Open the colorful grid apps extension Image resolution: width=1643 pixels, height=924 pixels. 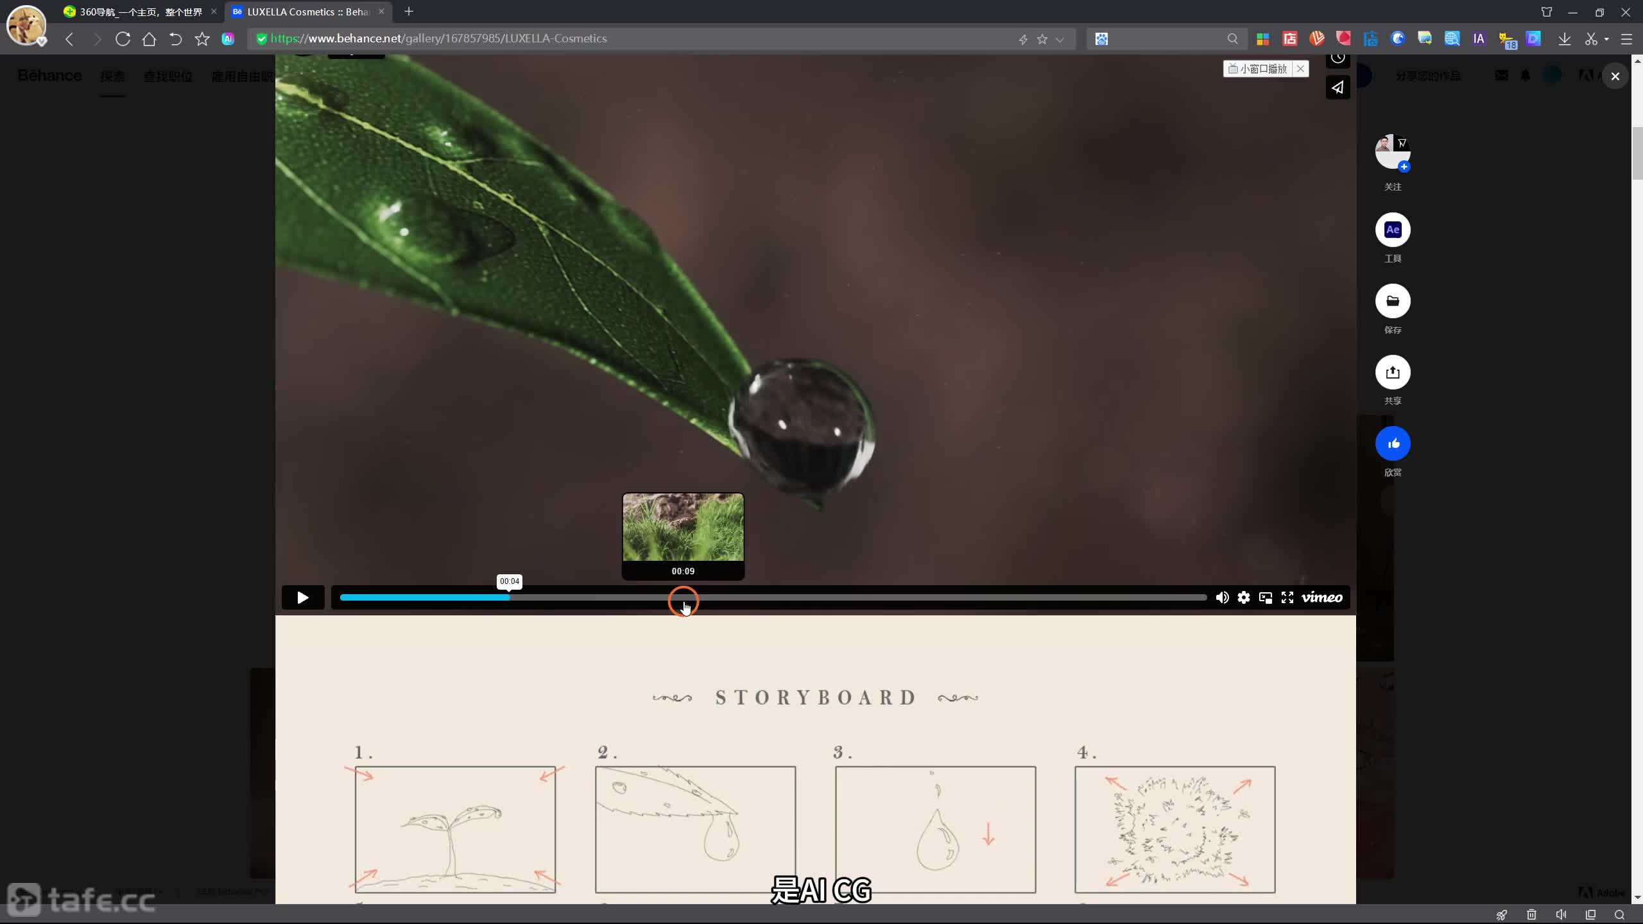[1262, 39]
